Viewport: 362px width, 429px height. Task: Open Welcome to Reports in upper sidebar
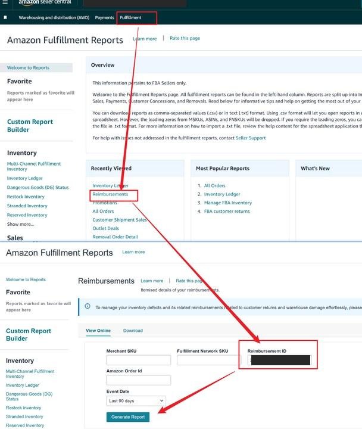(28, 67)
